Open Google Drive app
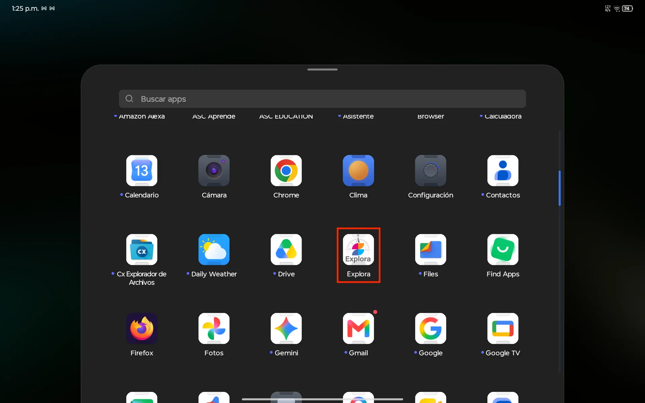Image resolution: width=645 pixels, height=403 pixels. click(x=286, y=250)
